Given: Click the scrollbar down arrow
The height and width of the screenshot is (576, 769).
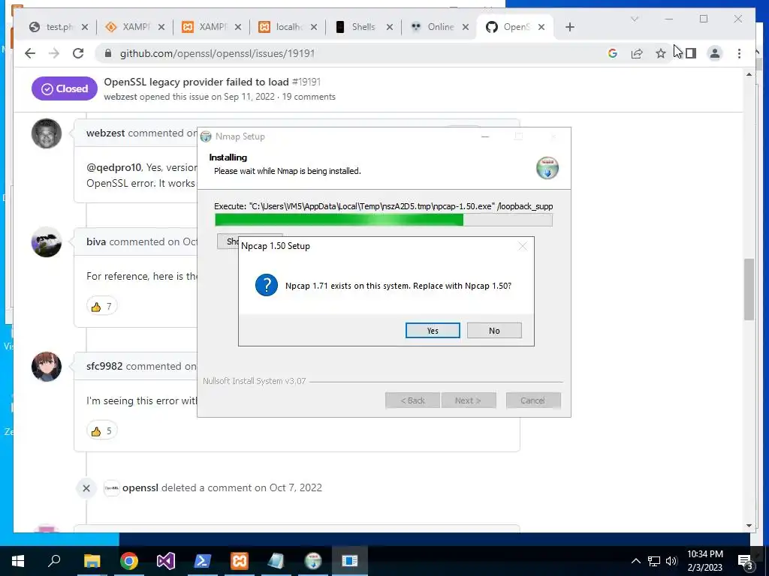Looking at the screenshot, I should pyautogui.click(x=749, y=526).
